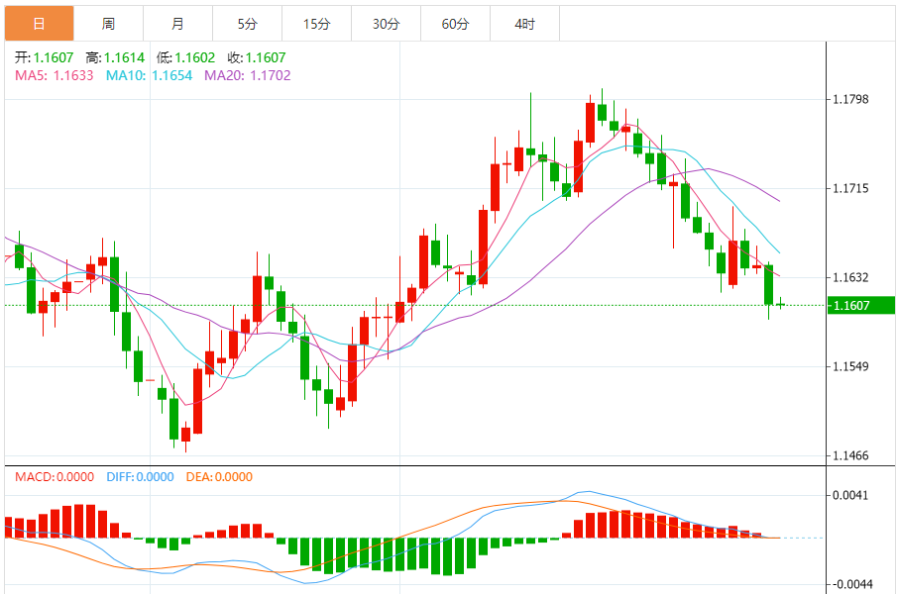Open the 月 (monthly) timeframe tab
The width and height of the screenshot is (898, 594).
[x=177, y=23]
